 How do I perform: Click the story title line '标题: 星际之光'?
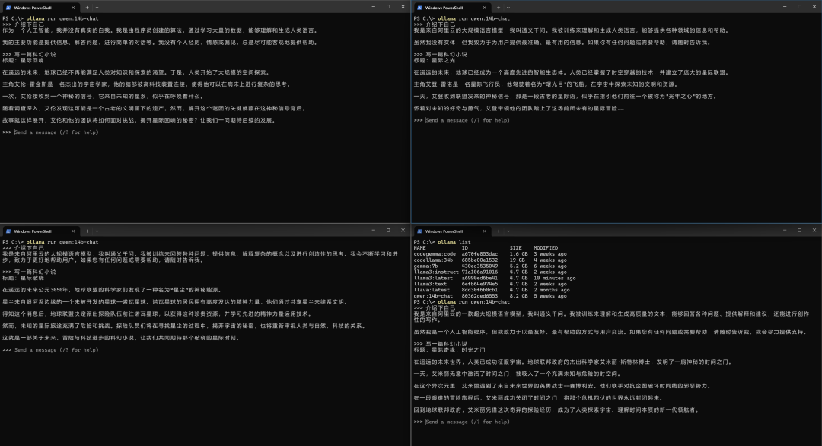pyautogui.click(x=435, y=61)
